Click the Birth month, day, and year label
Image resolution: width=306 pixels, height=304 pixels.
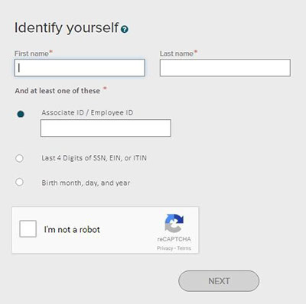pyautogui.click(x=86, y=183)
